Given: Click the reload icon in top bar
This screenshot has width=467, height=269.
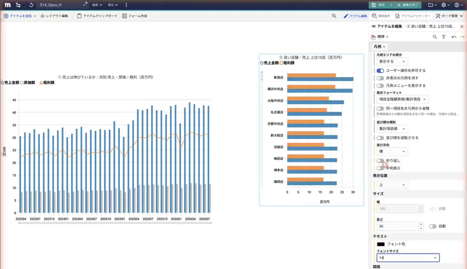Looking at the screenshot, I should (x=31, y=5).
